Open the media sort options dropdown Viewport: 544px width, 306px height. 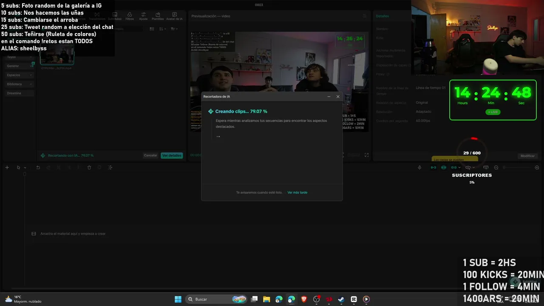tap(162, 29)
